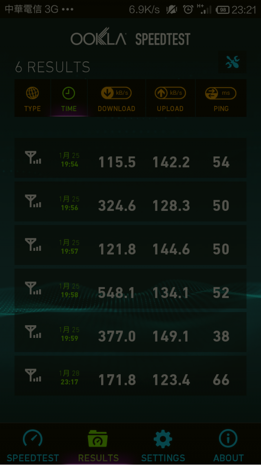The height and width of the screenshot is (465, 261).
Task: Open the 19:56 result with 324.6 download
Action: click(130, 202)
